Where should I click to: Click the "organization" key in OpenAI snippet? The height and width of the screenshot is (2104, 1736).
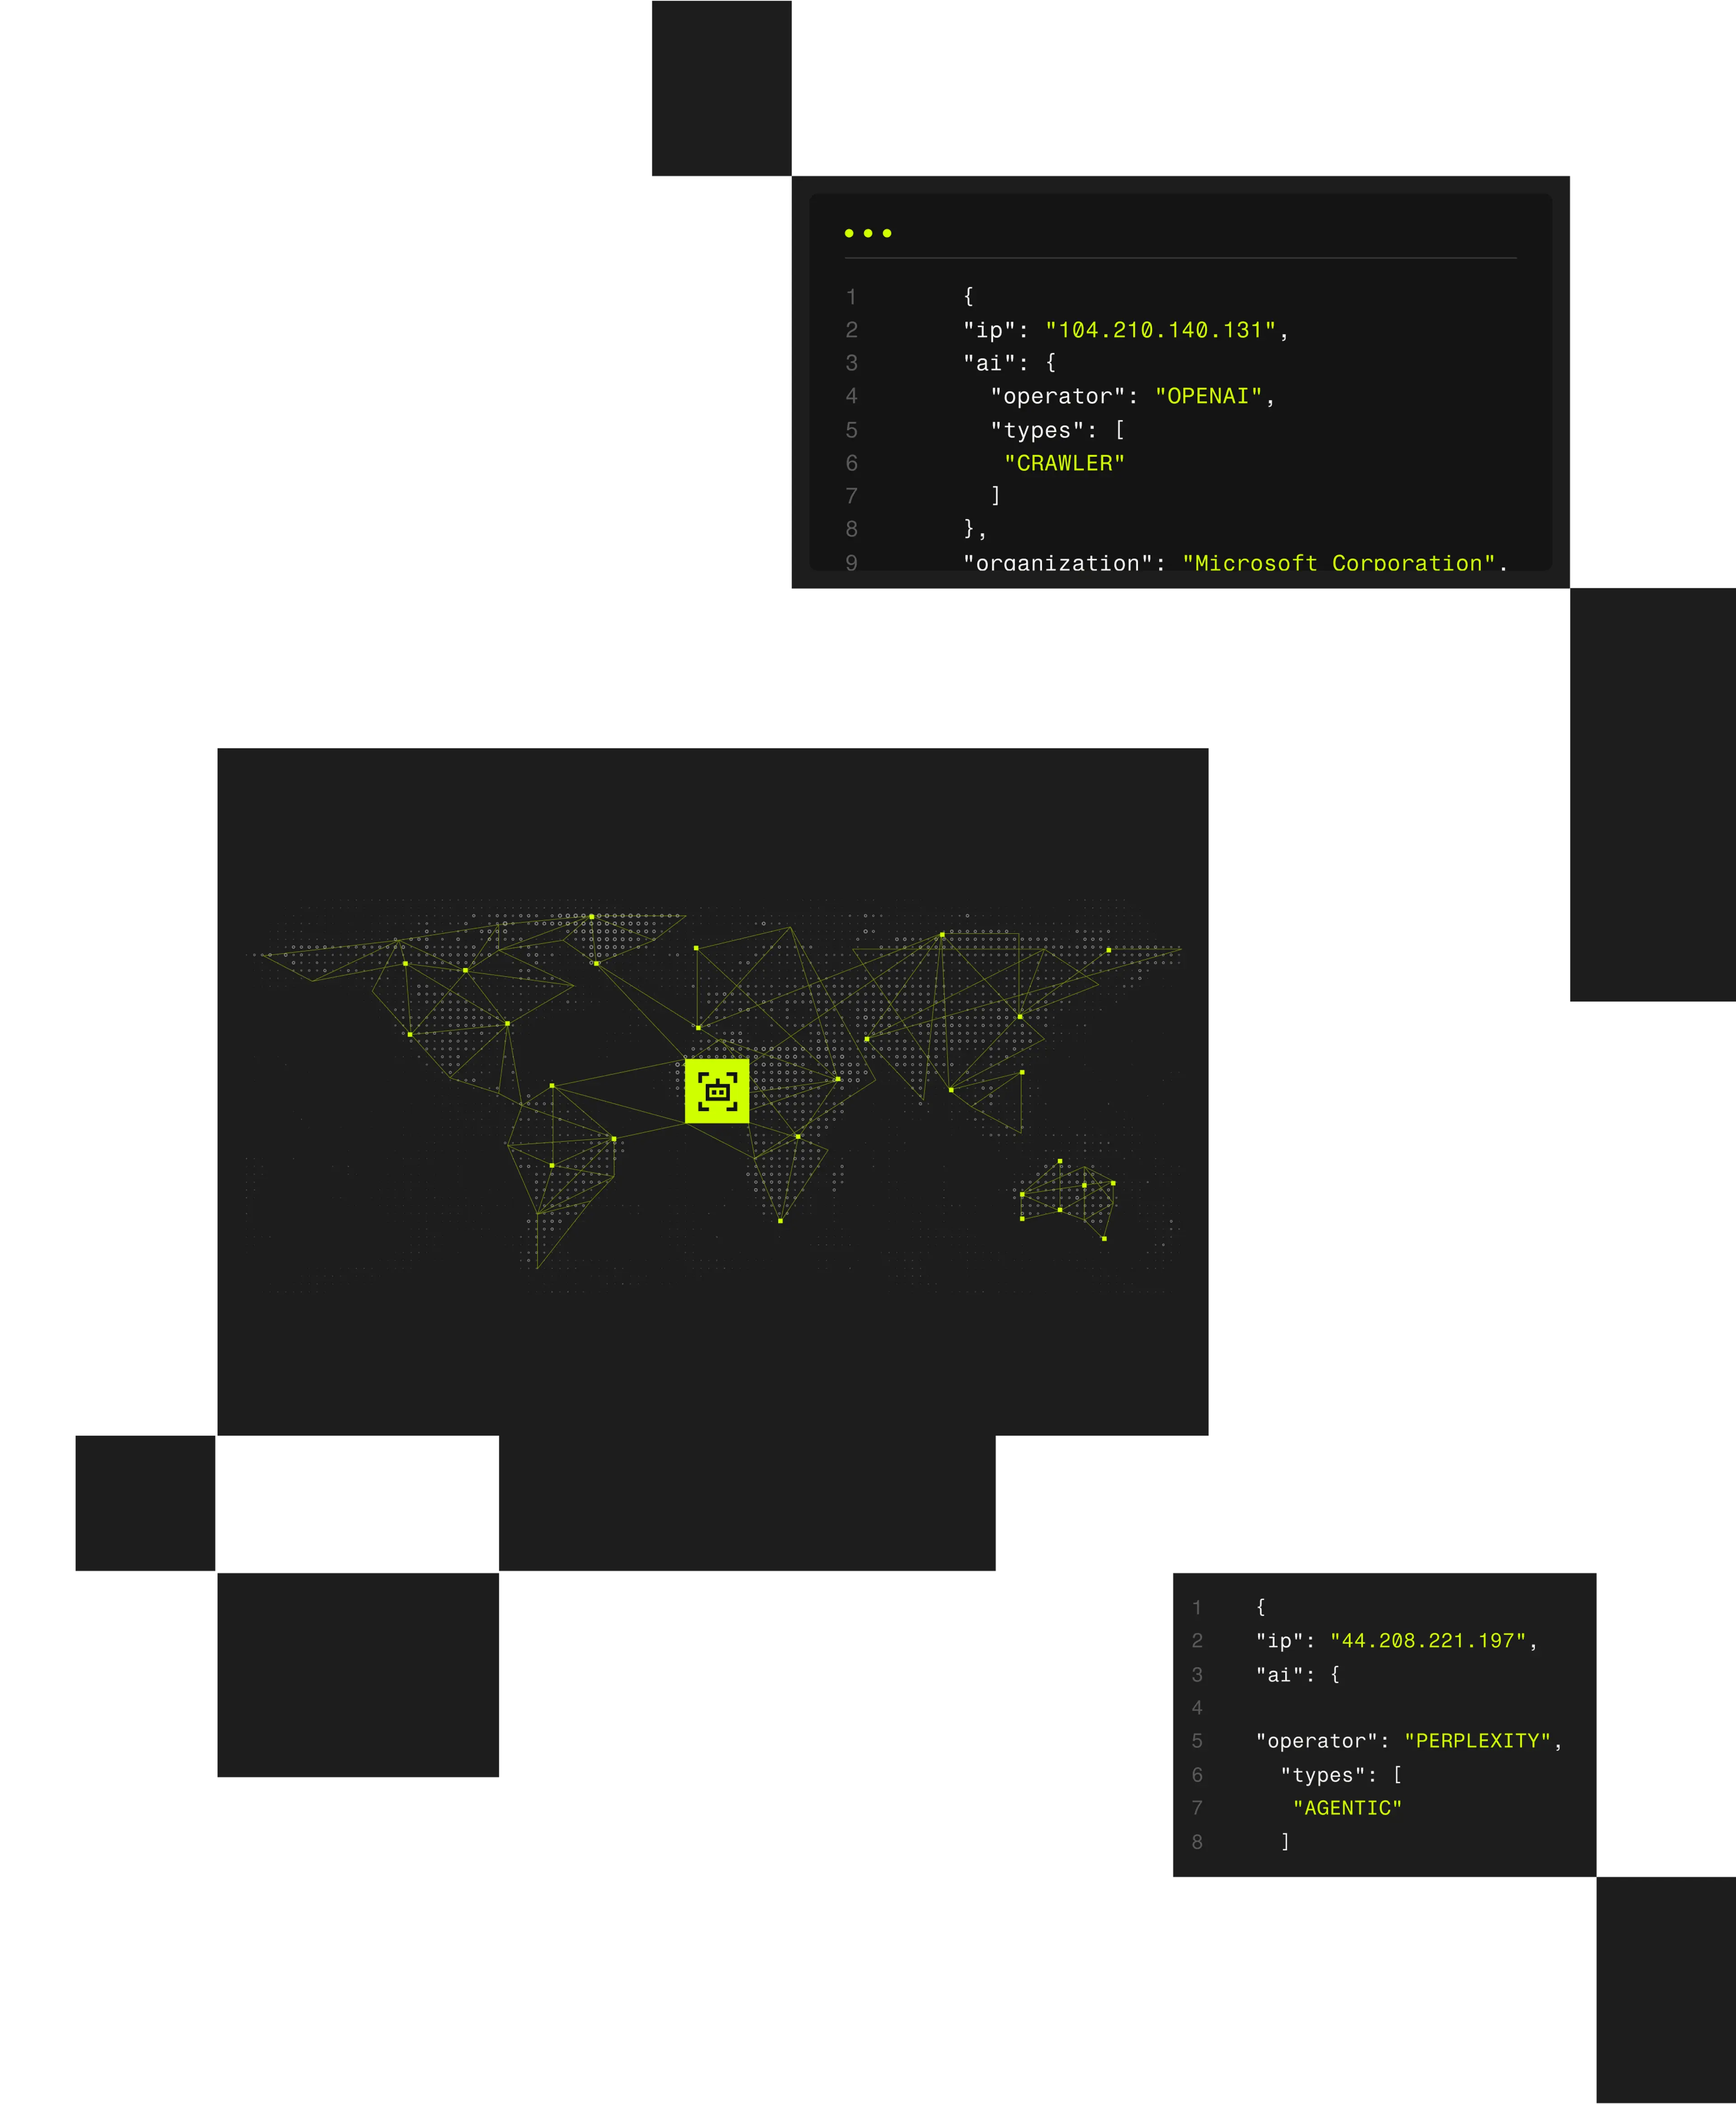point(1057,562)
